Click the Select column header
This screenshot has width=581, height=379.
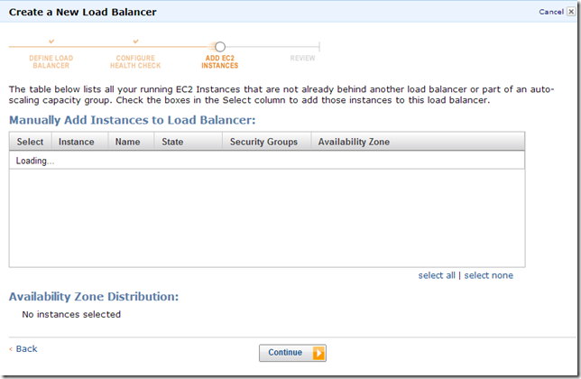pos(31,142)
